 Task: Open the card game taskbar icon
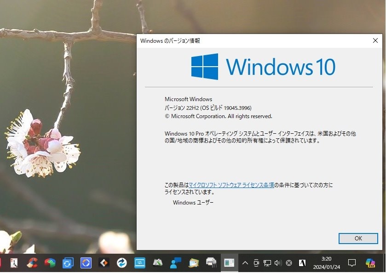pyautogui.click(x=14, y=263)
